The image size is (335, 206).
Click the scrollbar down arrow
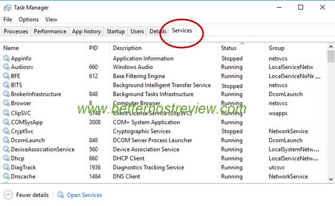[x=331, y=179]
